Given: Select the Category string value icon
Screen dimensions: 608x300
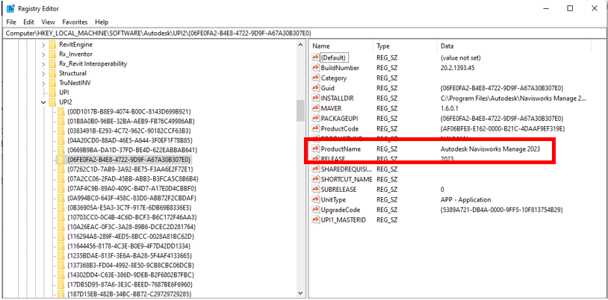Looking at the screenshot, I should coord(316,78).
